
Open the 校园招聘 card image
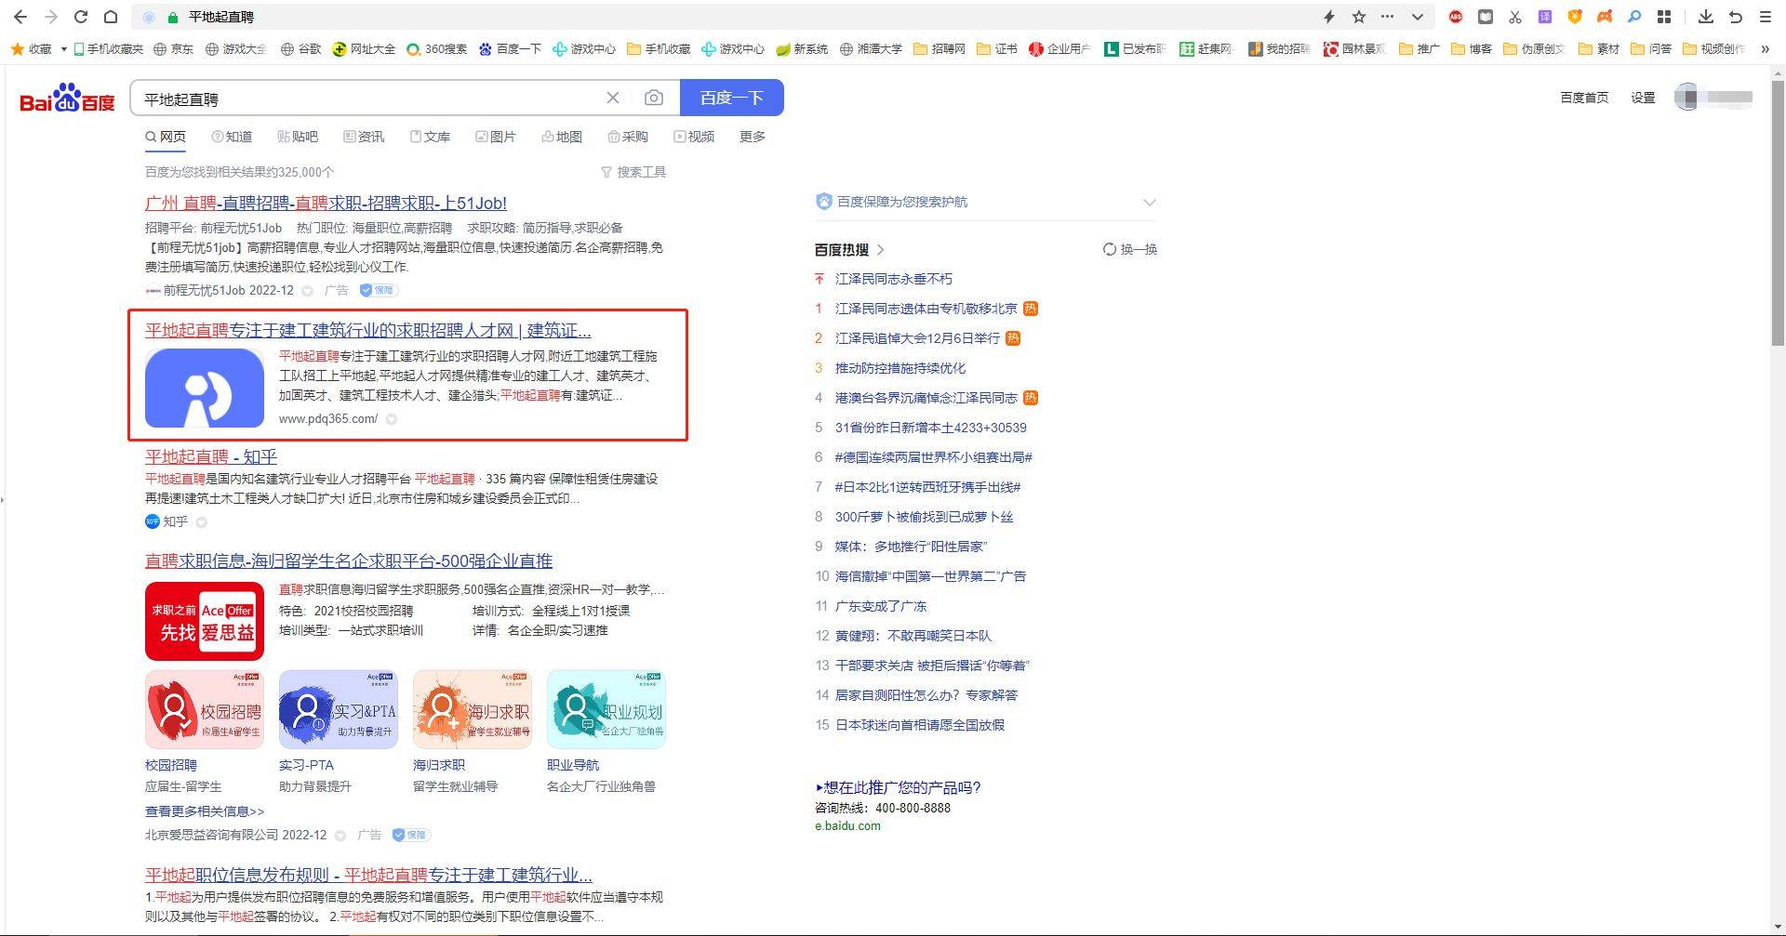pyautogui.click(x=205, y=709)
